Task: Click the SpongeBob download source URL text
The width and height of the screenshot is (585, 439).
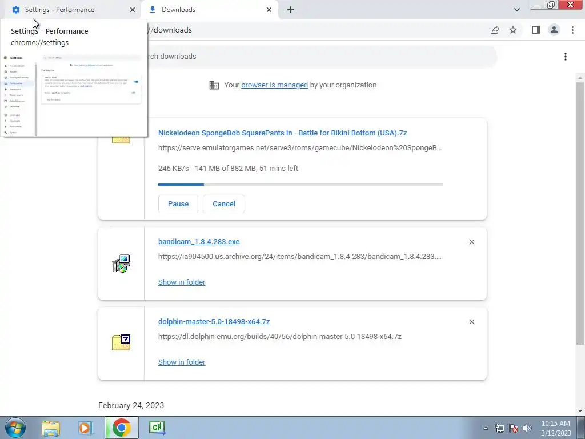Action: click(x=300, y=148)
